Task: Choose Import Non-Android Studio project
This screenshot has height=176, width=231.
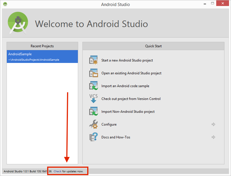Action: [128, 112]
